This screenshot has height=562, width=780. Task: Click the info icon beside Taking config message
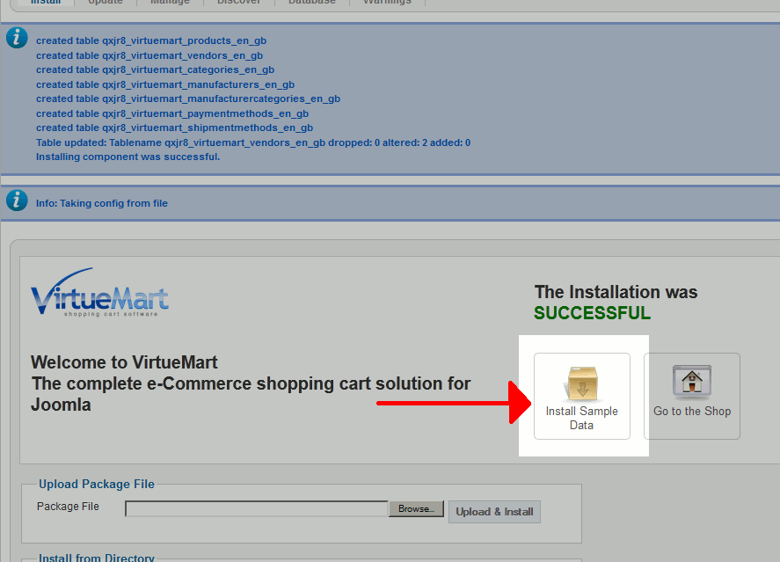(x=17, y=201)
